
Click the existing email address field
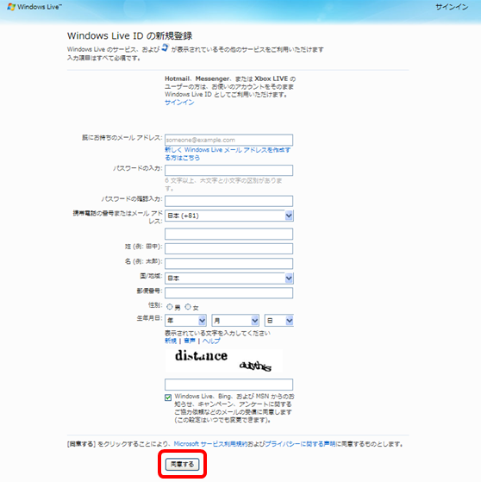[x=228, y=140]
